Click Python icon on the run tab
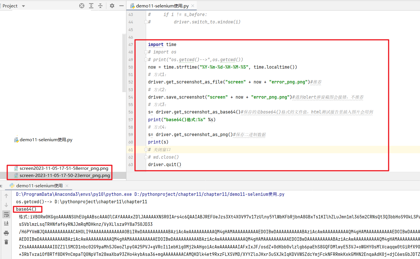 pyautogui.click(x=12, y=186)
